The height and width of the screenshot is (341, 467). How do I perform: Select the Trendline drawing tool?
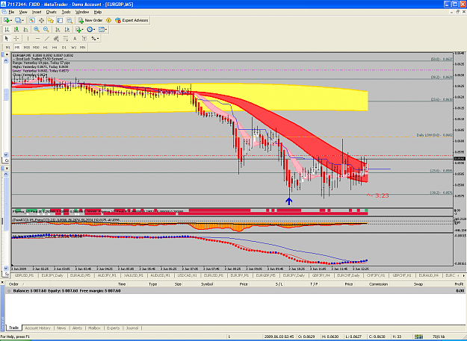(x=47, y=38)
